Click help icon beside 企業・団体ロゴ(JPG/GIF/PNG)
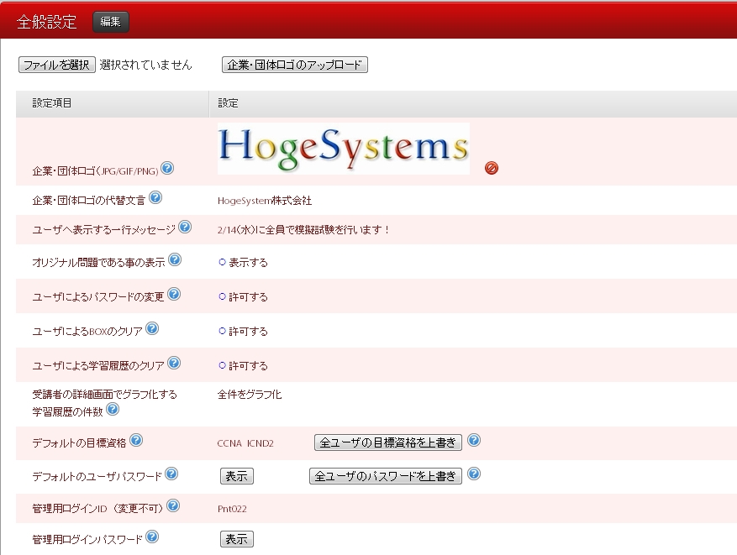Viewport: 737px width, 555px height. (167, 168)
